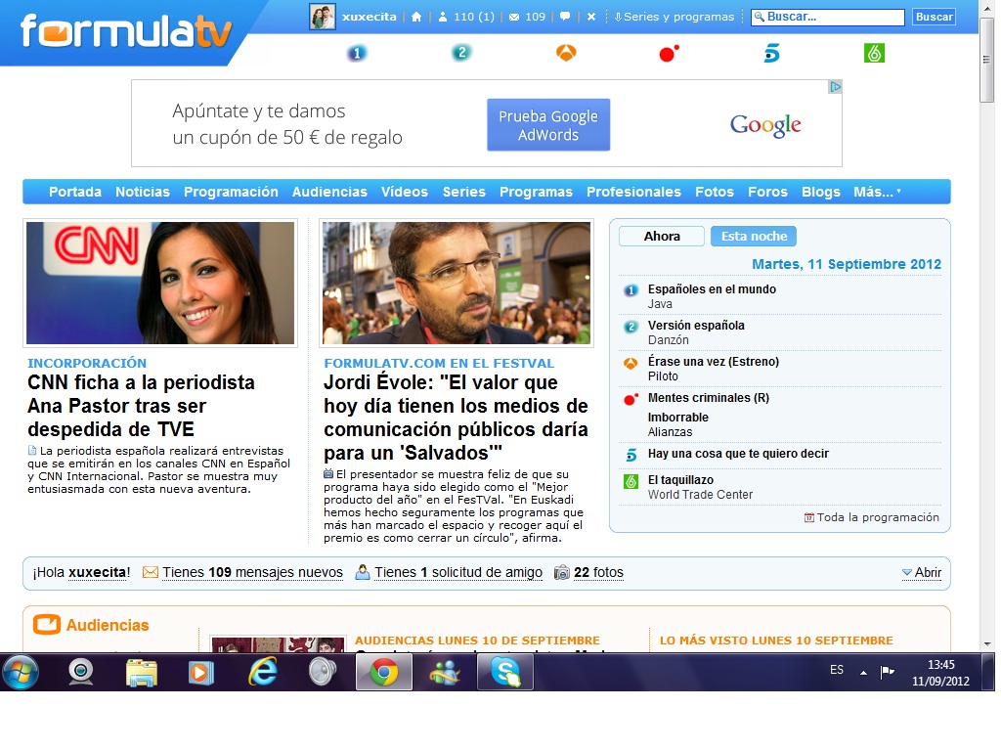Click the home icon in top user bar

[416, 17]
